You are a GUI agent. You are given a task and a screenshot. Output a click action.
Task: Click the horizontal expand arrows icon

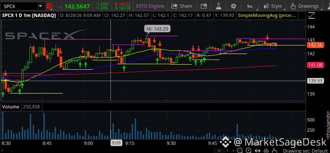[258, 150]
